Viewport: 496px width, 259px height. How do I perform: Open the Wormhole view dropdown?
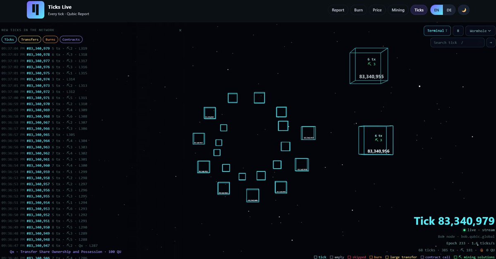click(480, 31)
